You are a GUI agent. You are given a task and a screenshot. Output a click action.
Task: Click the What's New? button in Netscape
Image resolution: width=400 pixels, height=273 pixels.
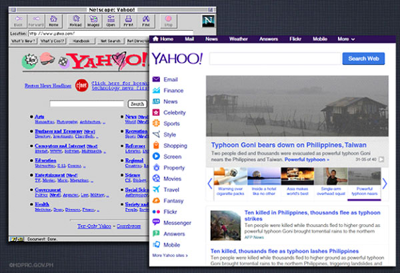coord(24,41)
